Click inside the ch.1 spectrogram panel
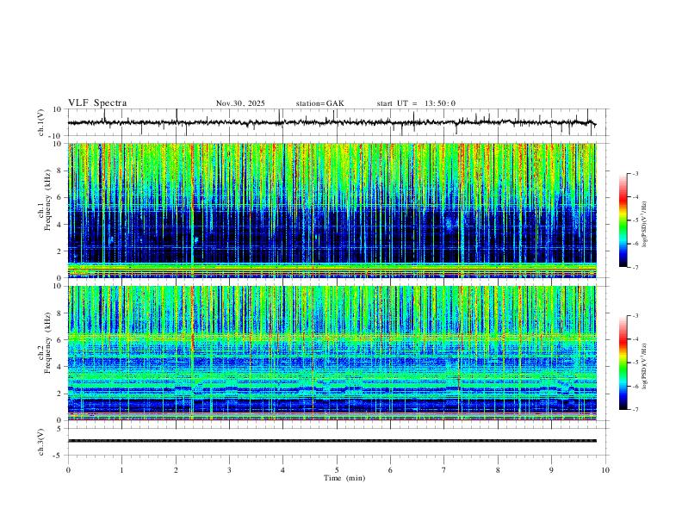 point(332,210)
